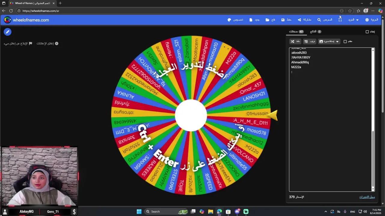The height and width of the screenshot is (216, 385).
Task: Click the pencil edit icon at top left
Action: [8, 31]
